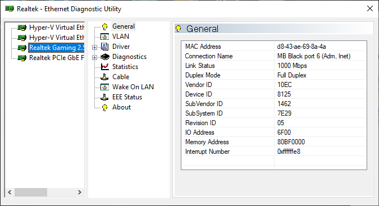Click the lightbulb icon in the General panel header

tap(179, 29)
